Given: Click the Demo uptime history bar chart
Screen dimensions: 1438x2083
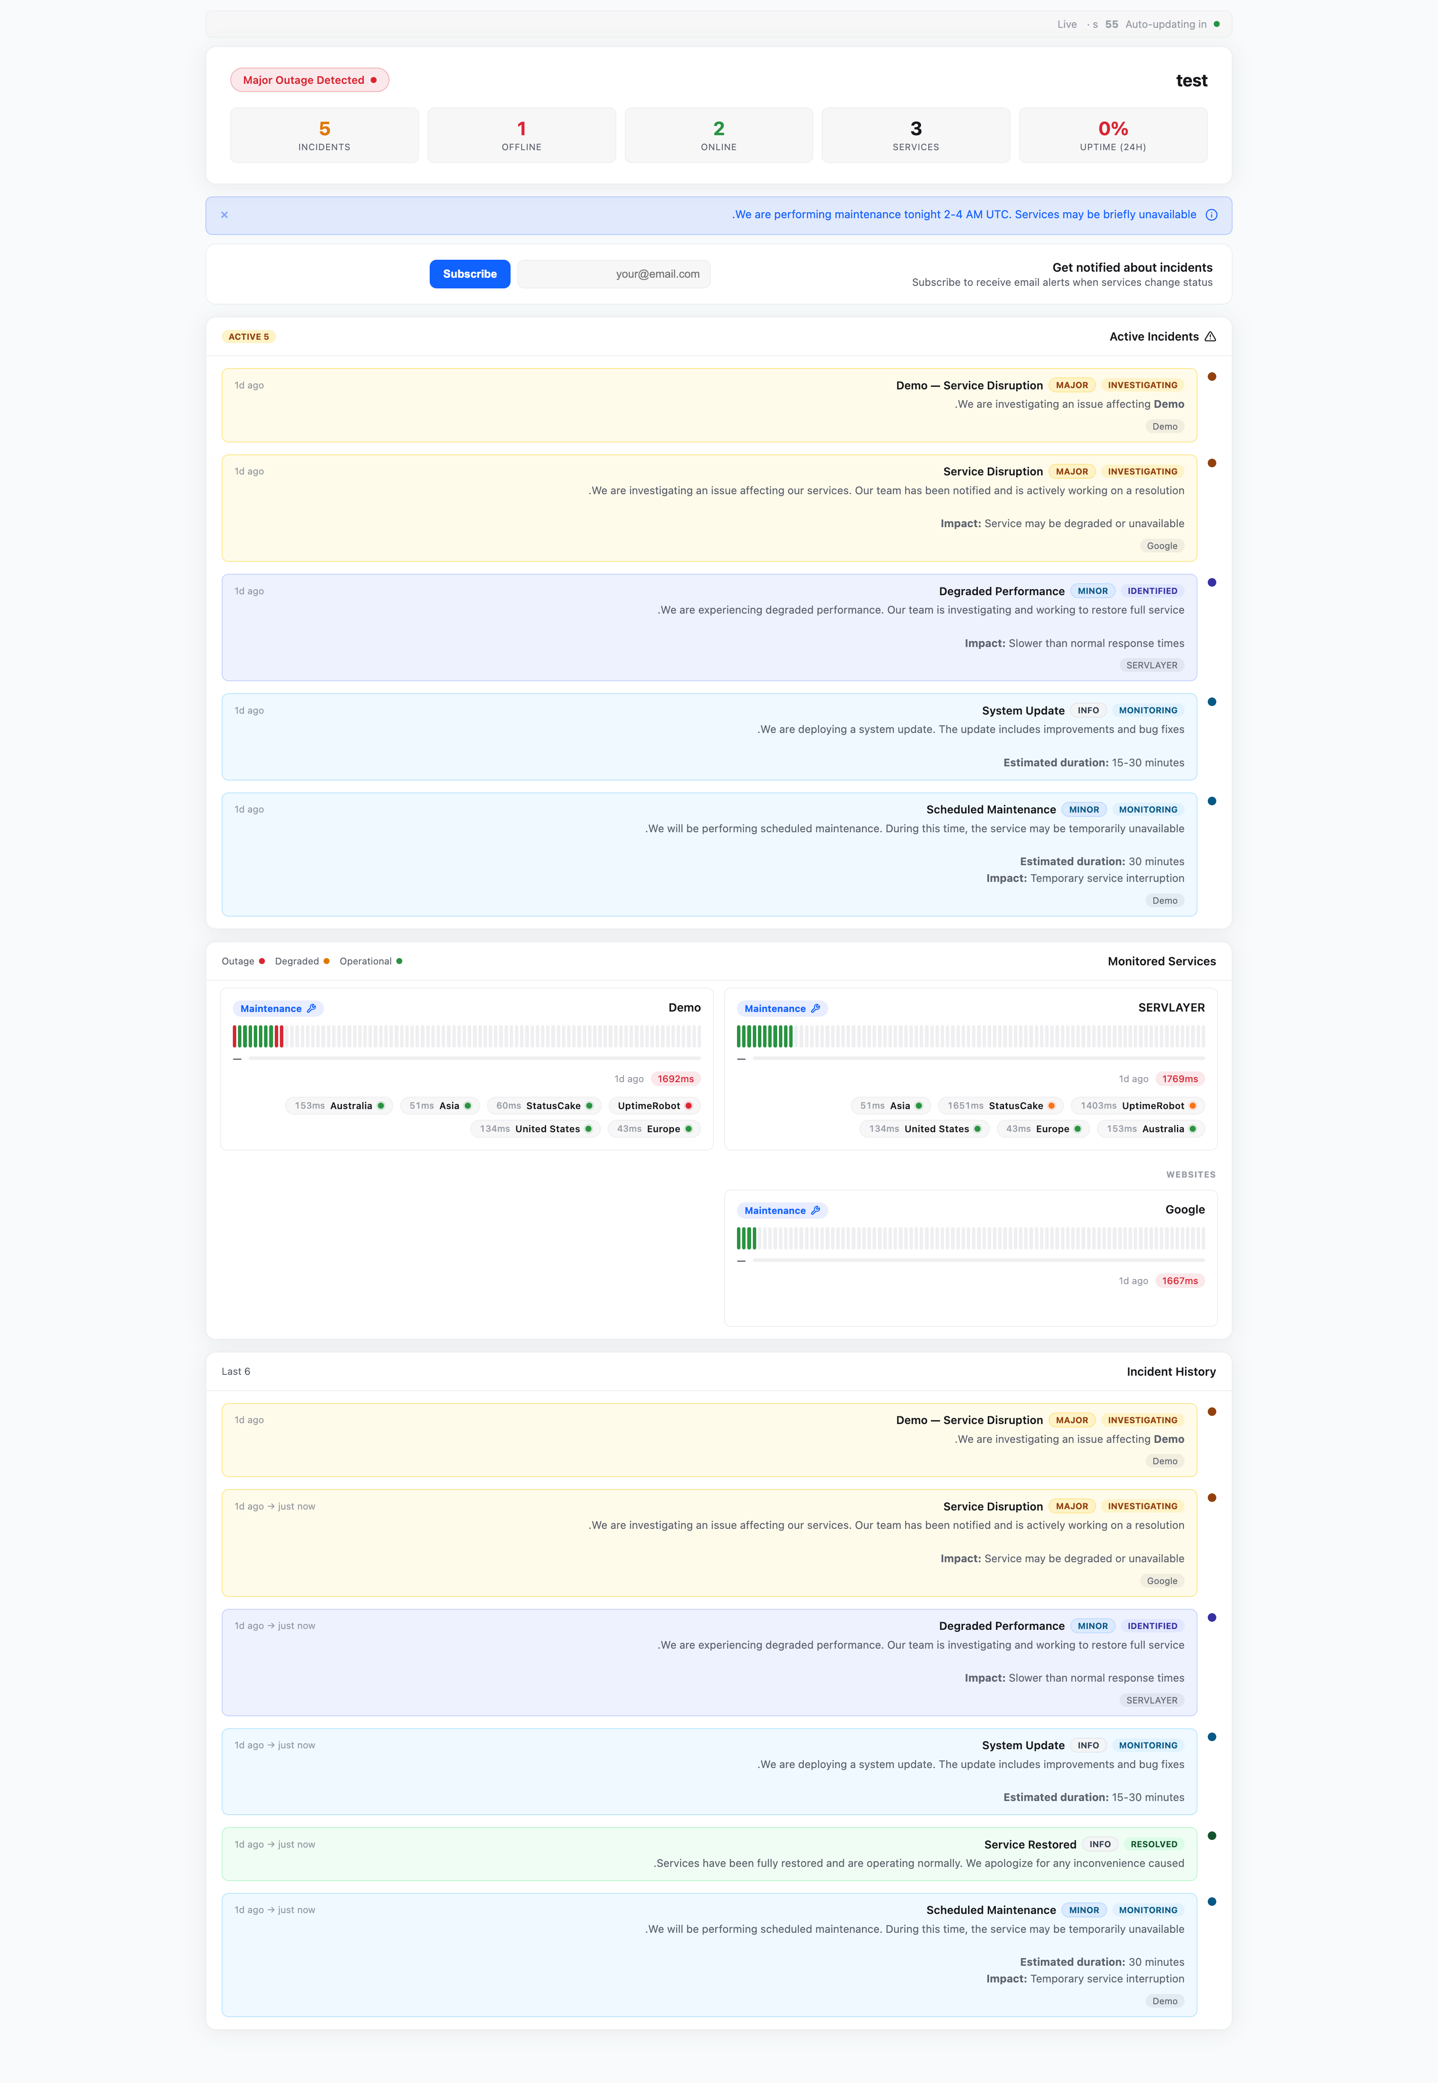Looking at the screenshot, I should [x=467, y=1036].
